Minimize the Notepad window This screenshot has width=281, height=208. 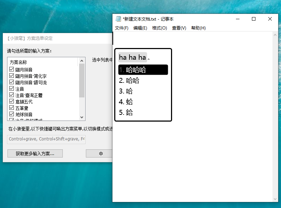(238, 19)
